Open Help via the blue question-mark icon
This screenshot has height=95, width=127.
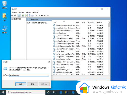(x=29, y=15)
